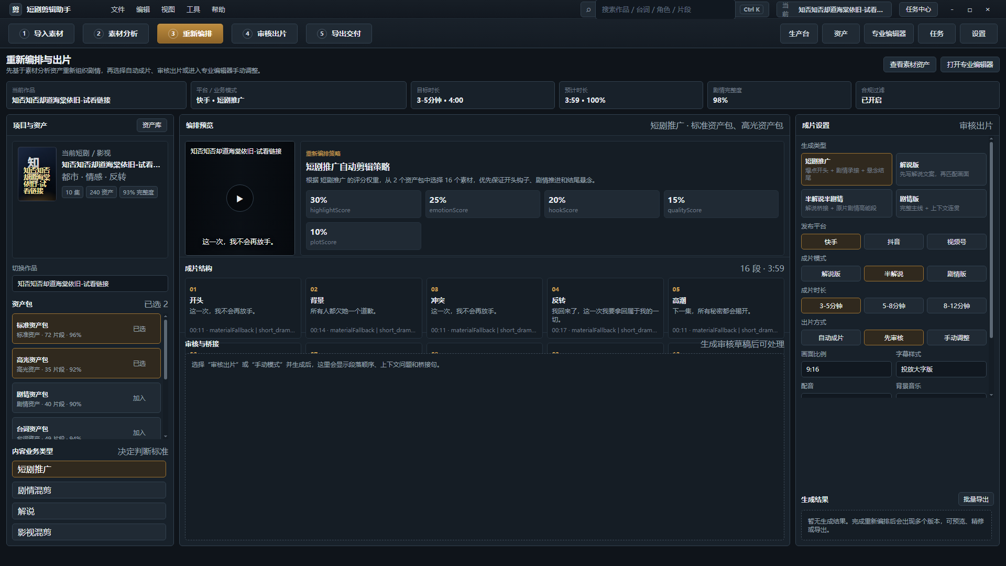Open the 切换作品 dropdown
Screen dimensions: 1006x566
pyautogui.click(x=90, y=284)
